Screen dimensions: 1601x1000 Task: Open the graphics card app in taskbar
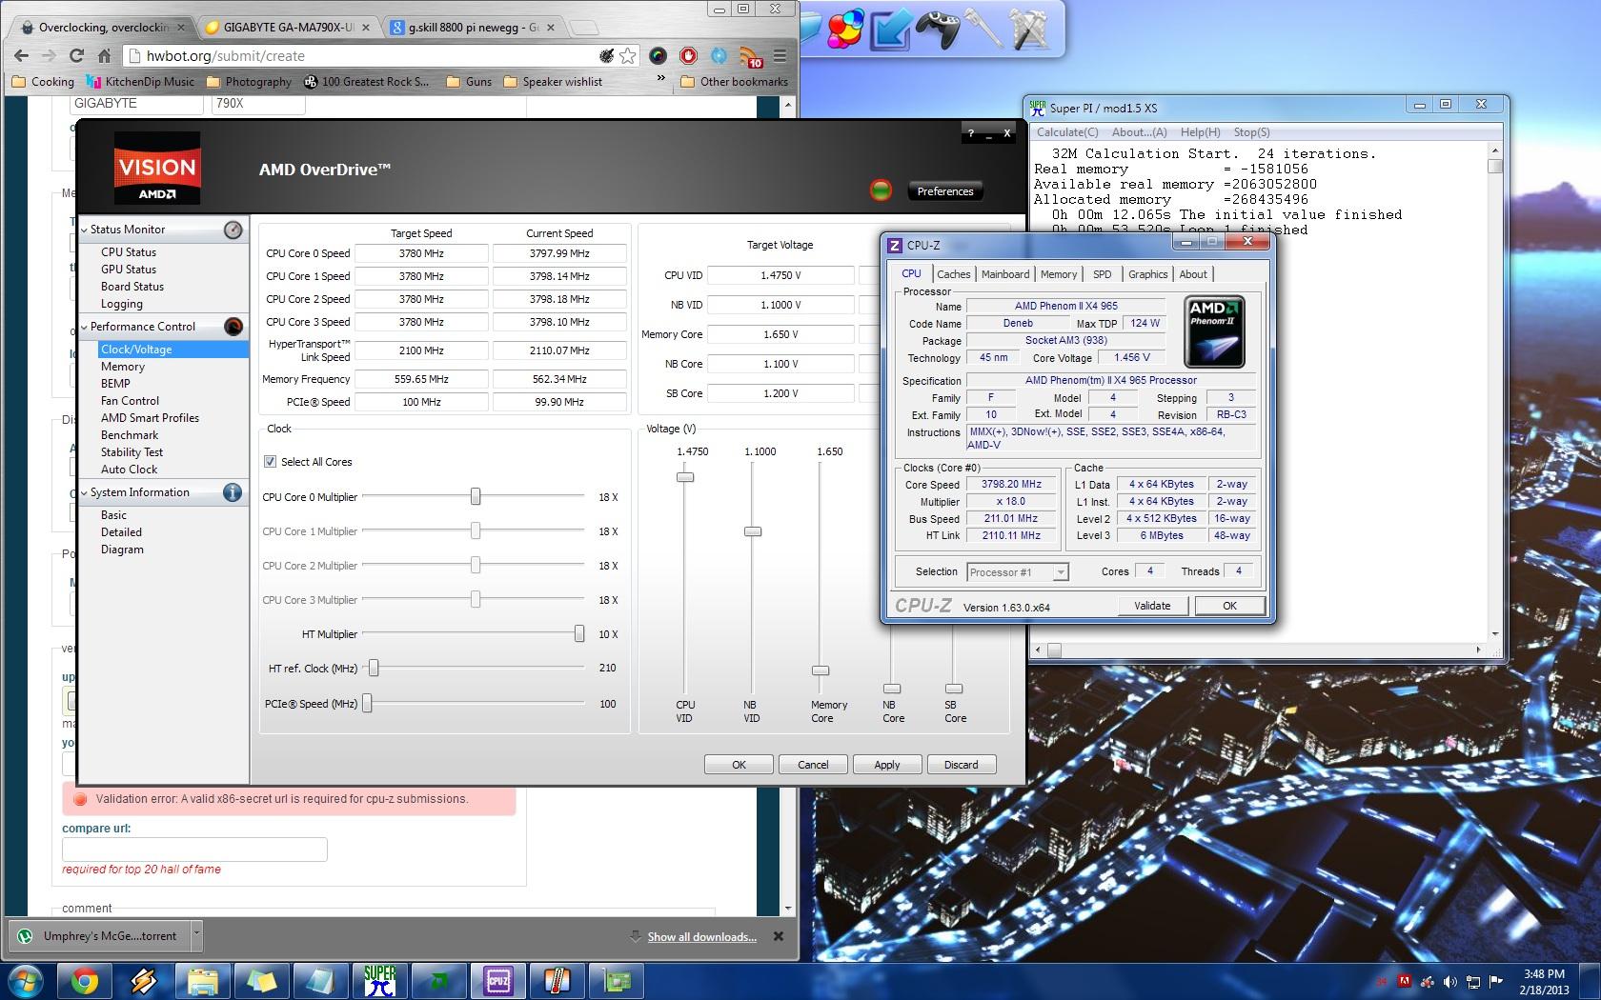click(x=616, y=981)
